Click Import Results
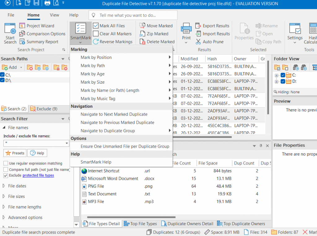317x236 pixels. (212, 34)
